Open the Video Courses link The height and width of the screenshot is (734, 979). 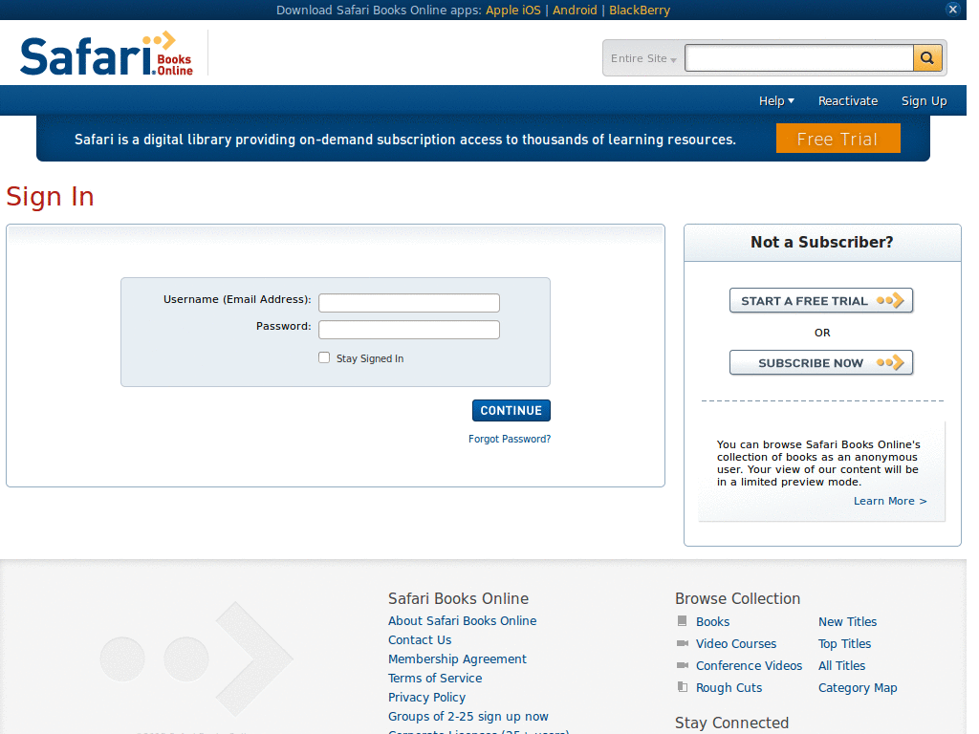(736, 643)
